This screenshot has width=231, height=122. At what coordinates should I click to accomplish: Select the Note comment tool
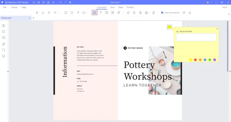(x=95, y=13)
